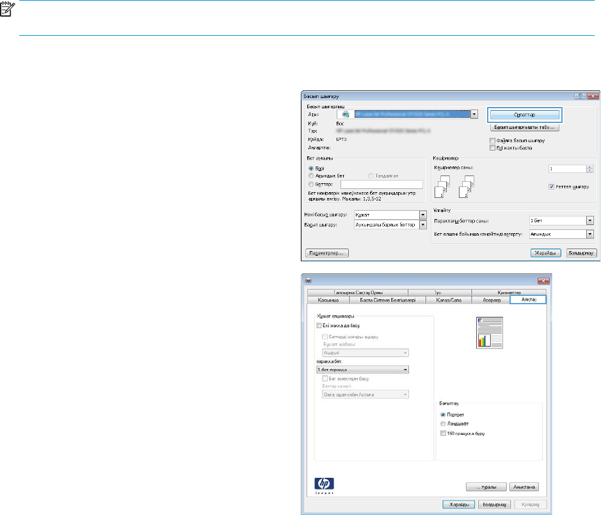The height and width of the screenshot is (515, 601).
Task: Open the Басып шығару pages dropdown
Action: coord(423,225)
